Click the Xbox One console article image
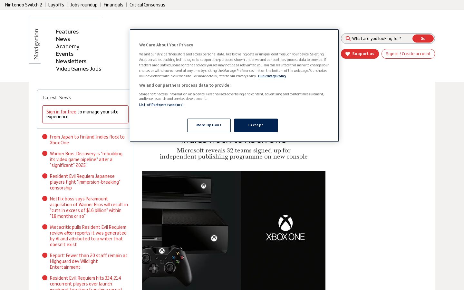The height and width of the screenshot is (290, 464). [x=234, y=231]
